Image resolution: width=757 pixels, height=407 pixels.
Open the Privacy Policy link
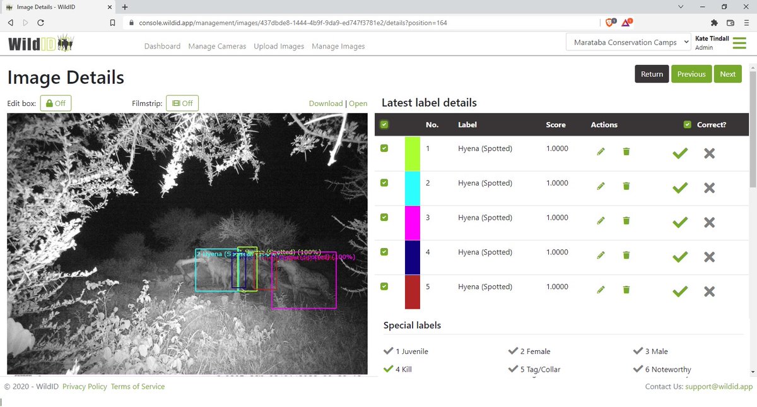(85, 387)
